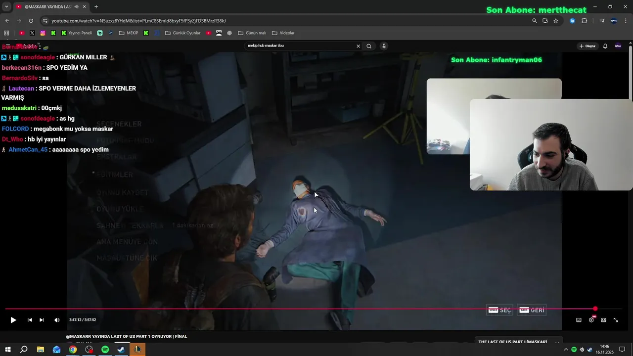
Task: Open the Shazam browser extension
Action: pyautogui.click(x=572, y=21)
